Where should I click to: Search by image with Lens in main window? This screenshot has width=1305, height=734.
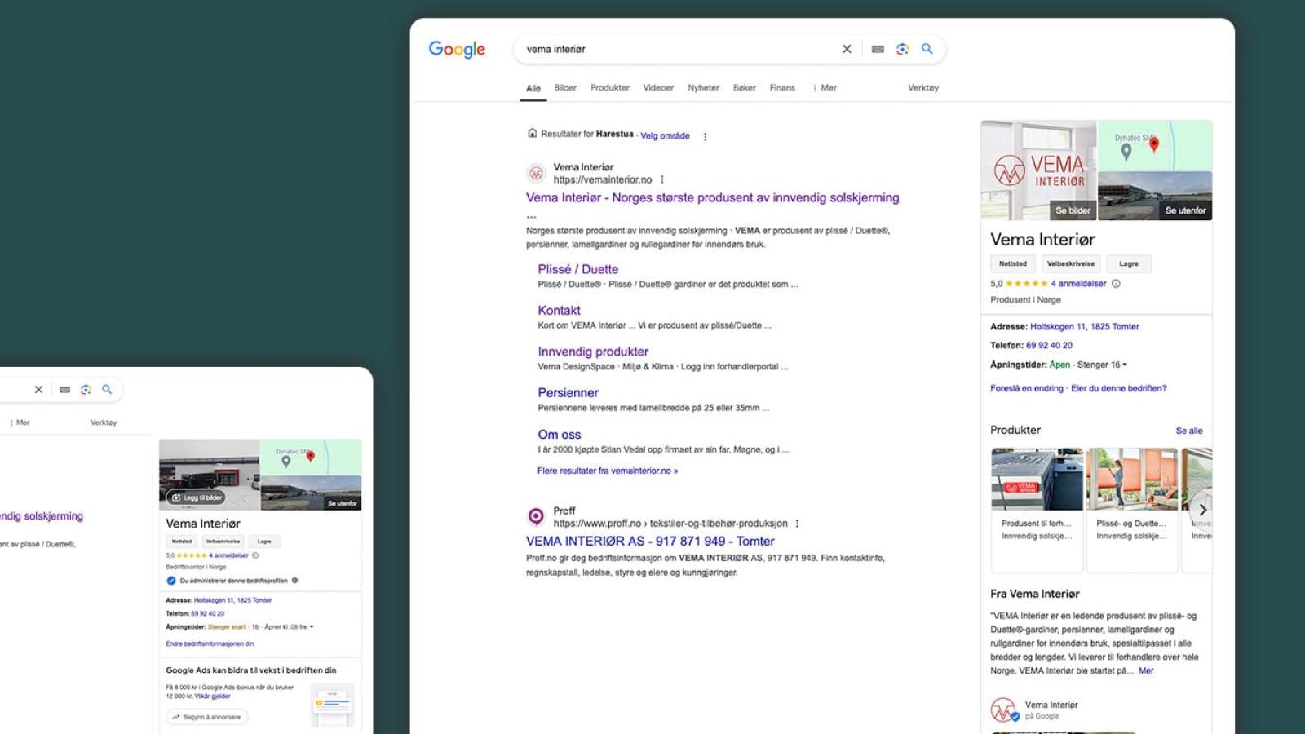(902, 49)
